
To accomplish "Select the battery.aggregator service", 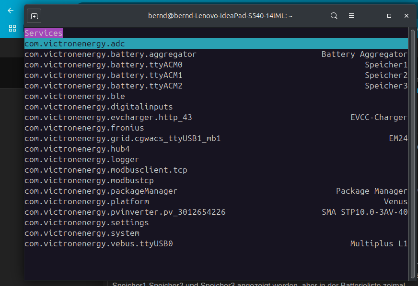I will 216,54.
